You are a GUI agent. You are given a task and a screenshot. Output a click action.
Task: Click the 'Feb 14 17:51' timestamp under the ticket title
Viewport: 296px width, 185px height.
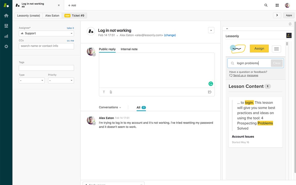(x=106, y=35)
